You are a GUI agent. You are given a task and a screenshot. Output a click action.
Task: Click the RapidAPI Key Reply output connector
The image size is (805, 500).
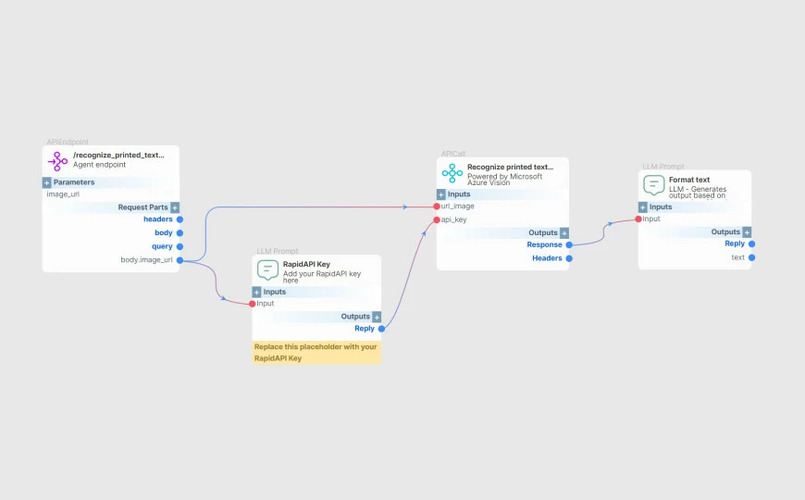tap(381, 329)
